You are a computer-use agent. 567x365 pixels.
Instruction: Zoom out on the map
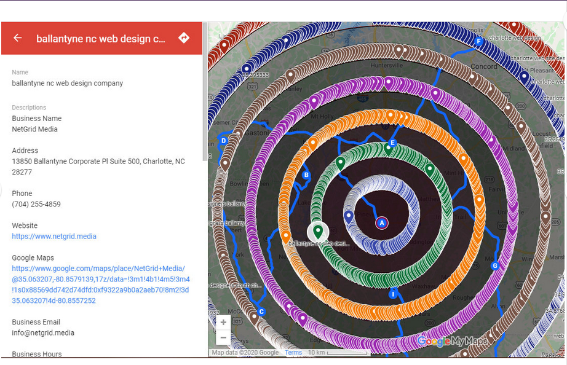tap(223, 337)
